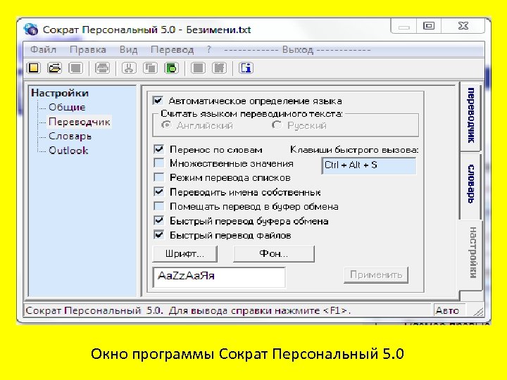
Task: Click the Translate toolbar icon after Paste
Action: pos(198,68)
